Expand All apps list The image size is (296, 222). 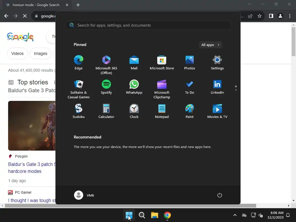[x=210, y=45]
